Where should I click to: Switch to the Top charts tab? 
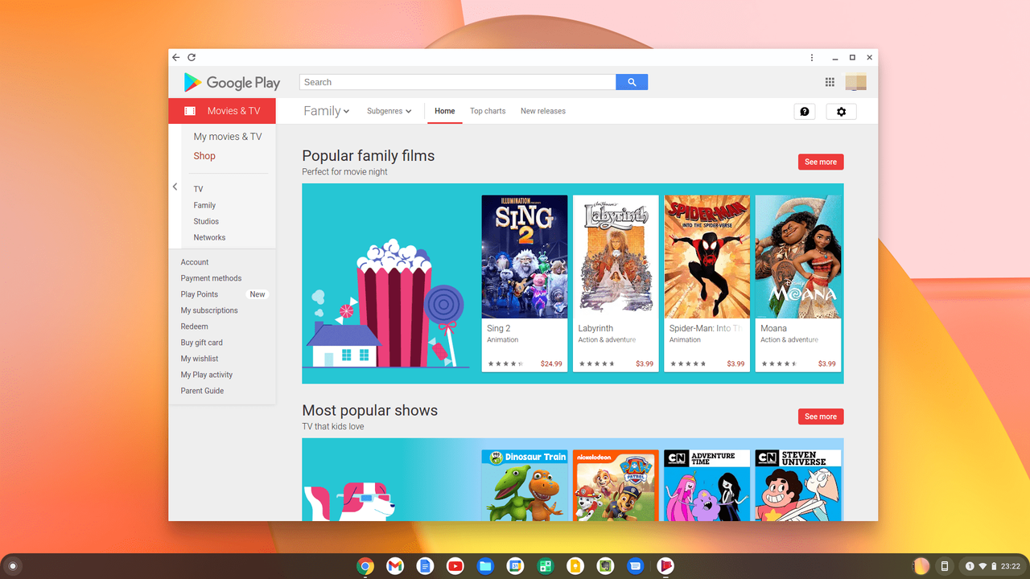pyautogui.click(x=488, y=111)
